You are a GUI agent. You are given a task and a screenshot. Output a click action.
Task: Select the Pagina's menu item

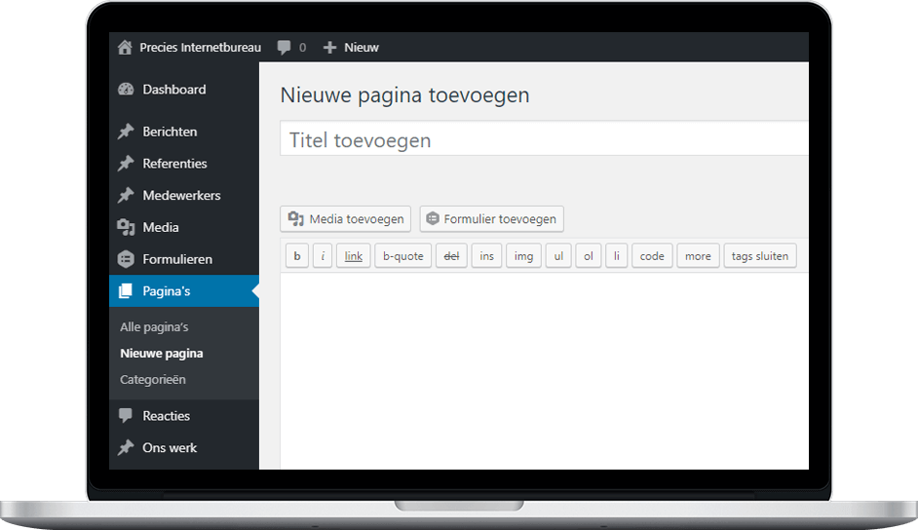184,290
